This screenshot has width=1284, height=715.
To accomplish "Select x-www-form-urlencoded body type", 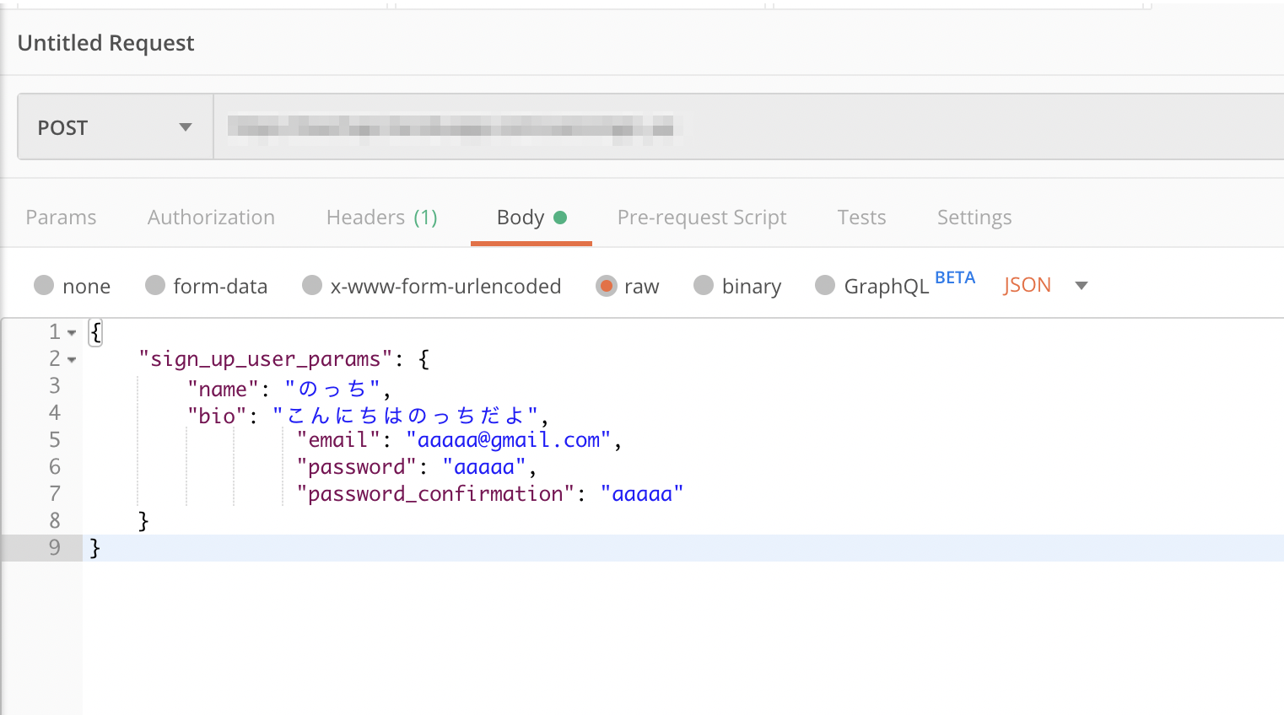I will point(312,286).
